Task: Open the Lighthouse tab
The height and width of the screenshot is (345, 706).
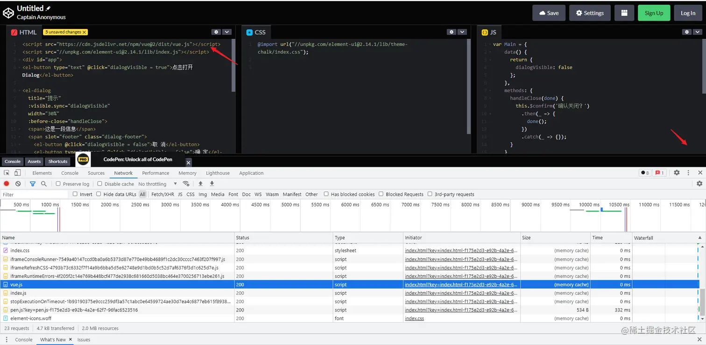Action: point(218,173)
